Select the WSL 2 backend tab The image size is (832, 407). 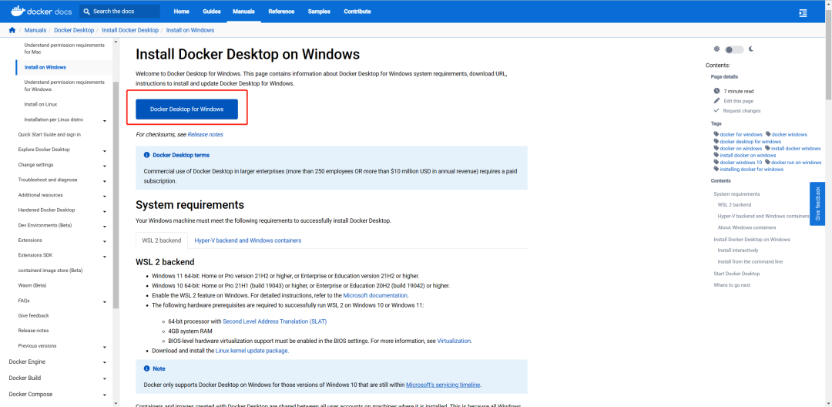click(162, 240)
